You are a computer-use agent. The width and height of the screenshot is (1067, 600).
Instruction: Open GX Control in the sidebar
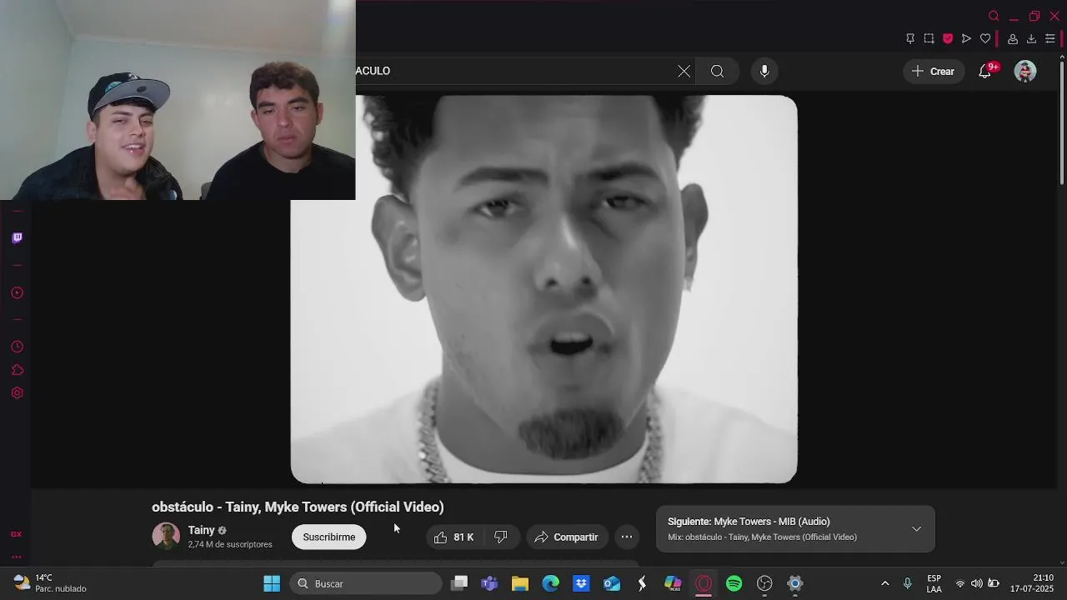(17, 534)
